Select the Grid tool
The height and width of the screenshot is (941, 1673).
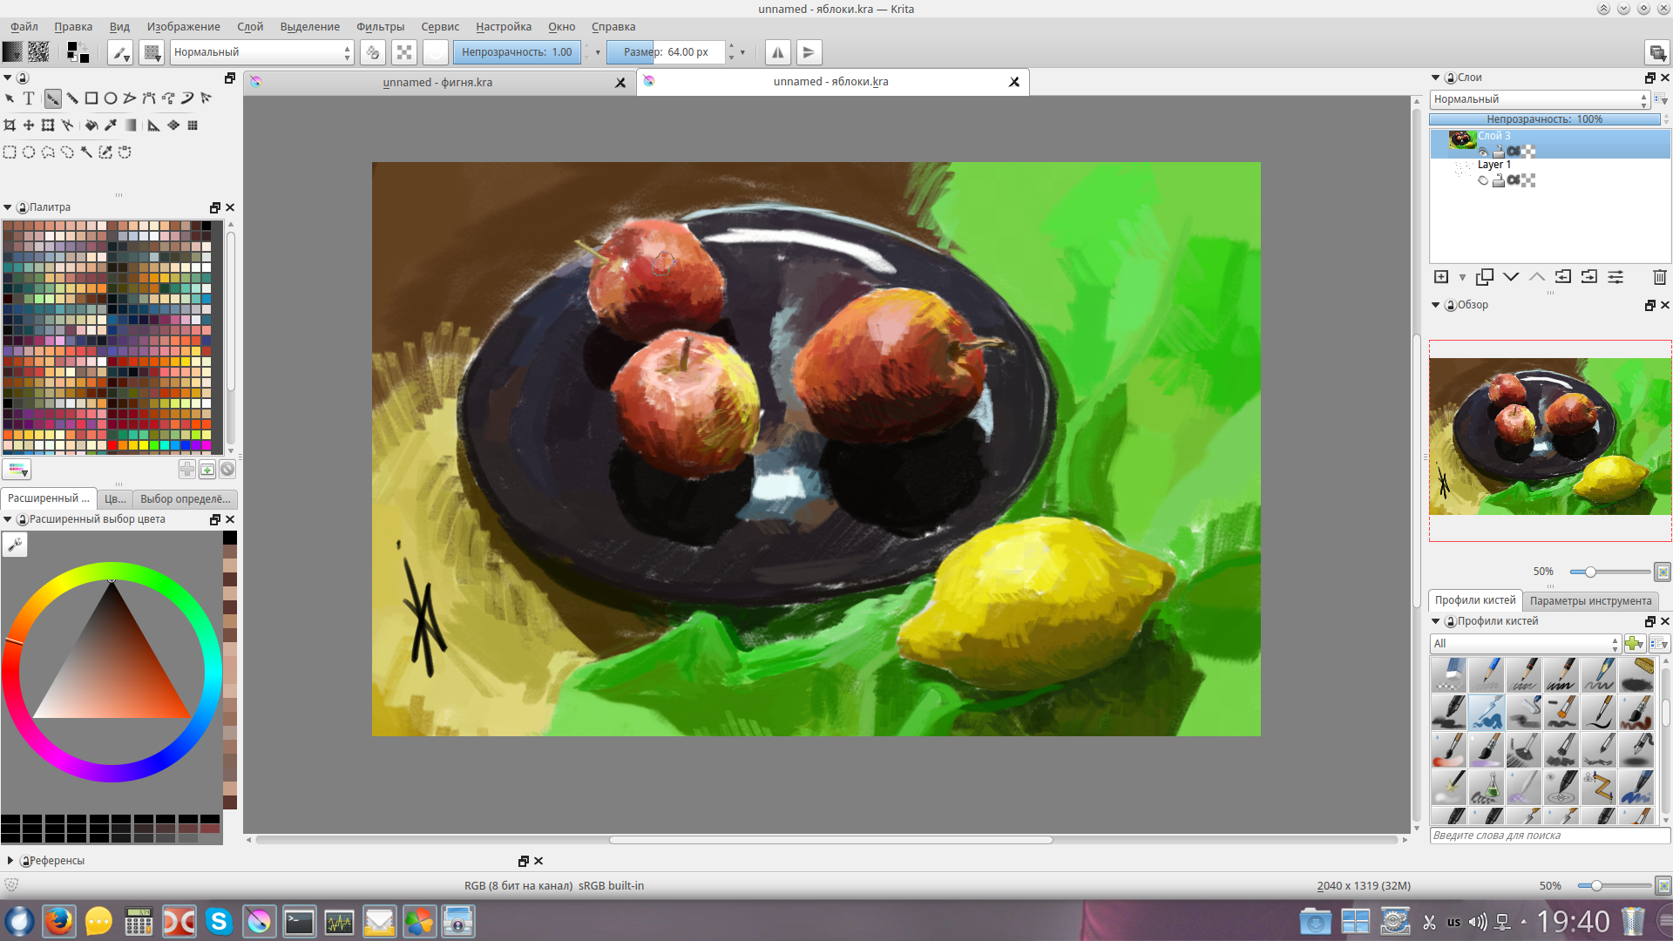coord(193,125)
